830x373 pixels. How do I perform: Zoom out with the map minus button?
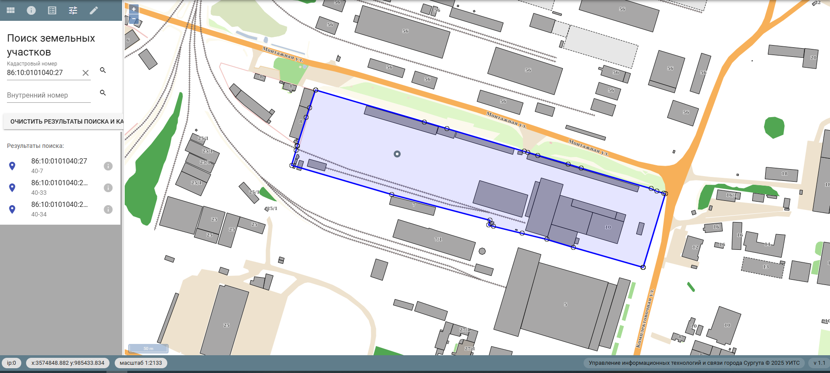pos(134,19)
